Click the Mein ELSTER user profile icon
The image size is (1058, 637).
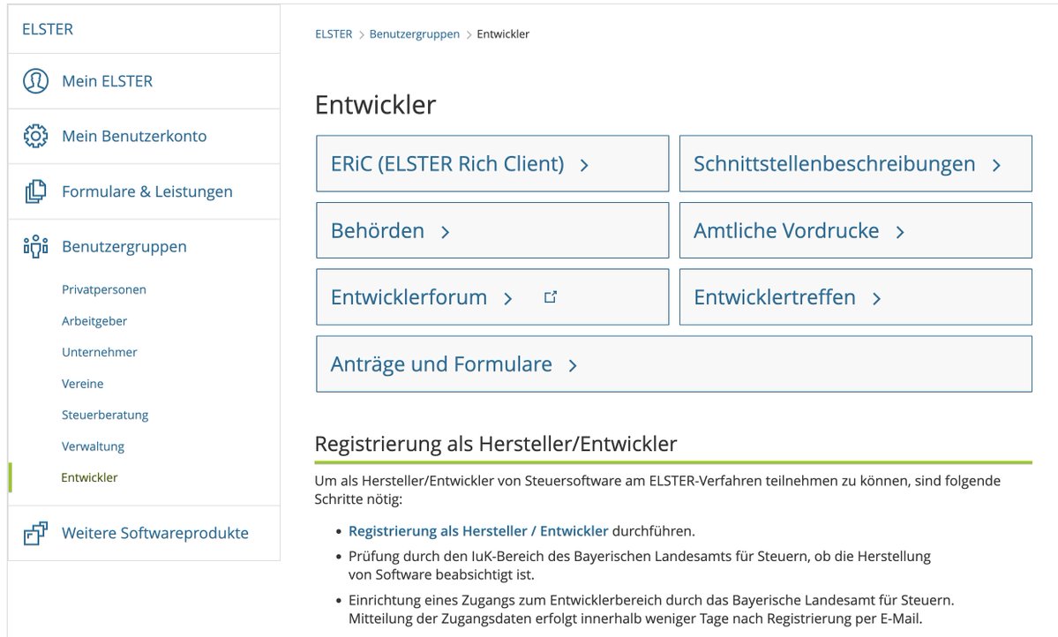[x=36, y=81]
